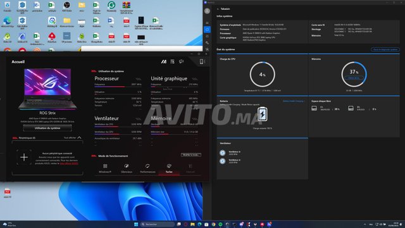405x228 pixels.
Task: Expand the Unité graphique panel details icon
Action: [x=195, y=79]
